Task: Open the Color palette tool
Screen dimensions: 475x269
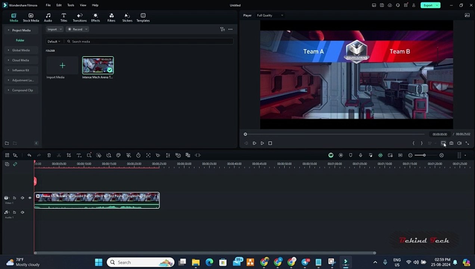Action: [x=118, y=155]
